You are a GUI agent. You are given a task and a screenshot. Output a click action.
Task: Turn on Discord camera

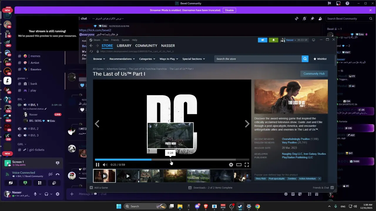(11, 183)
